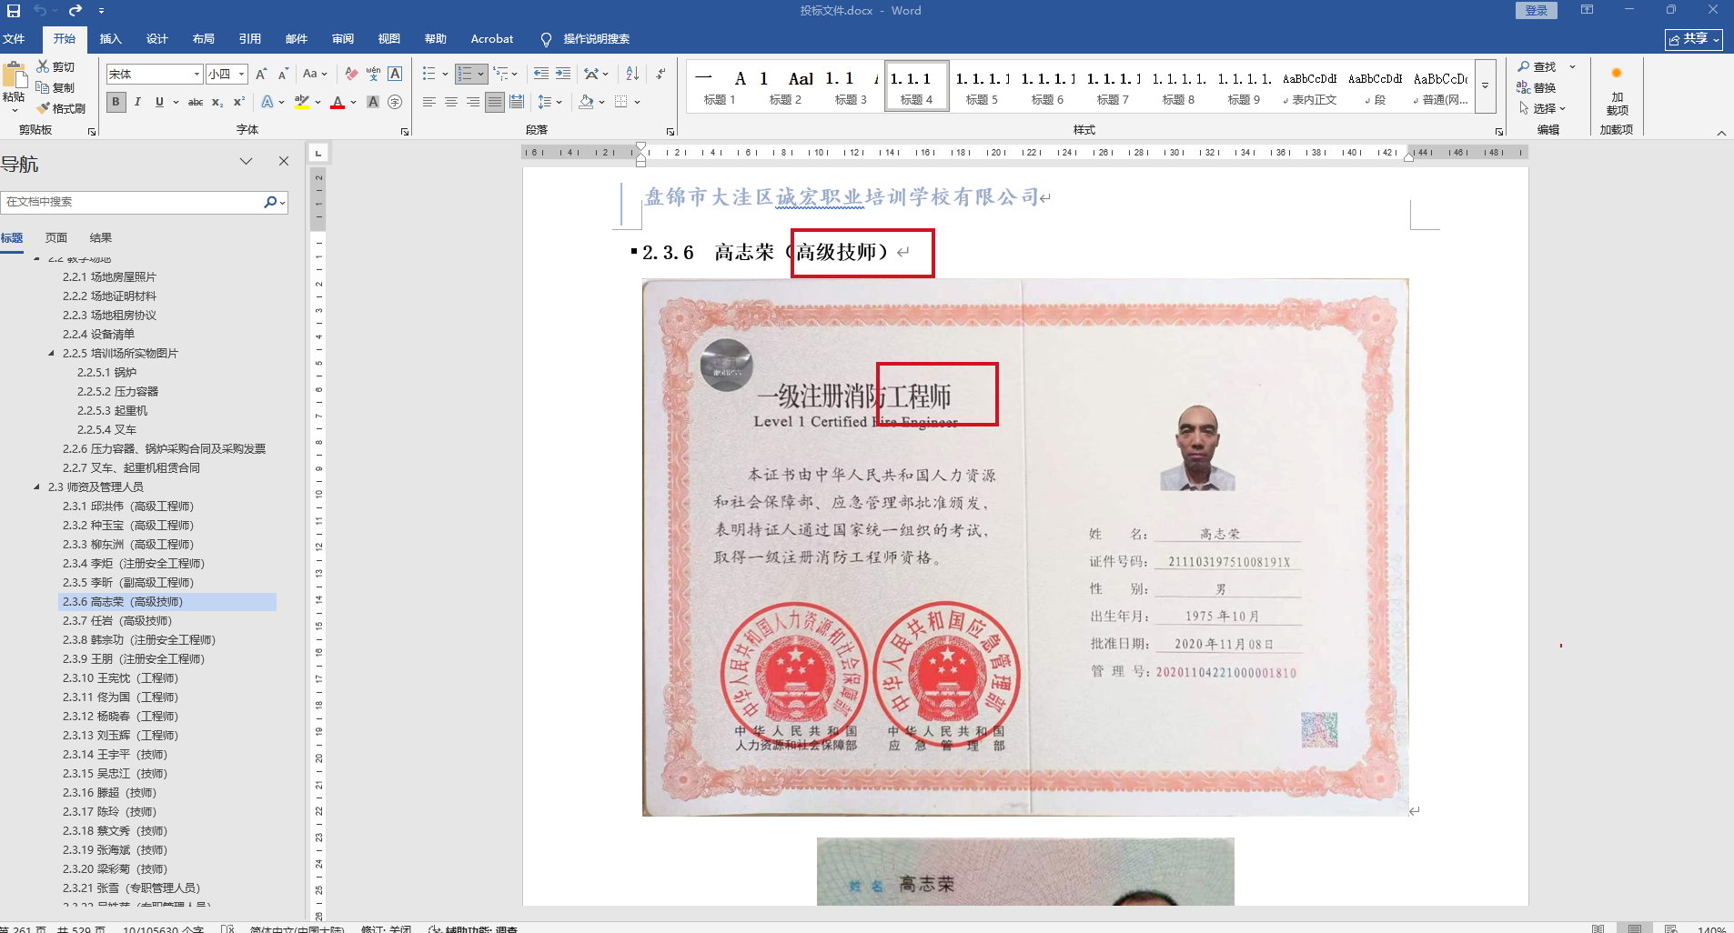Viewport: 1734px width, 933px height.
Task: Save the document with the floppy icon
Action: point(14,11)
